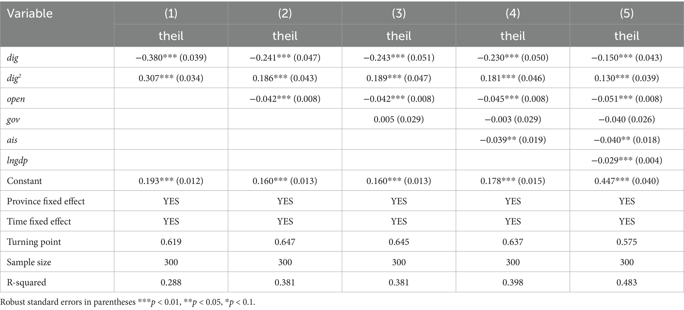The height and width of the screenshot is (310, 684).
Task: Click the lngdp value −0.029*** (0.004)
Action: 627,160
